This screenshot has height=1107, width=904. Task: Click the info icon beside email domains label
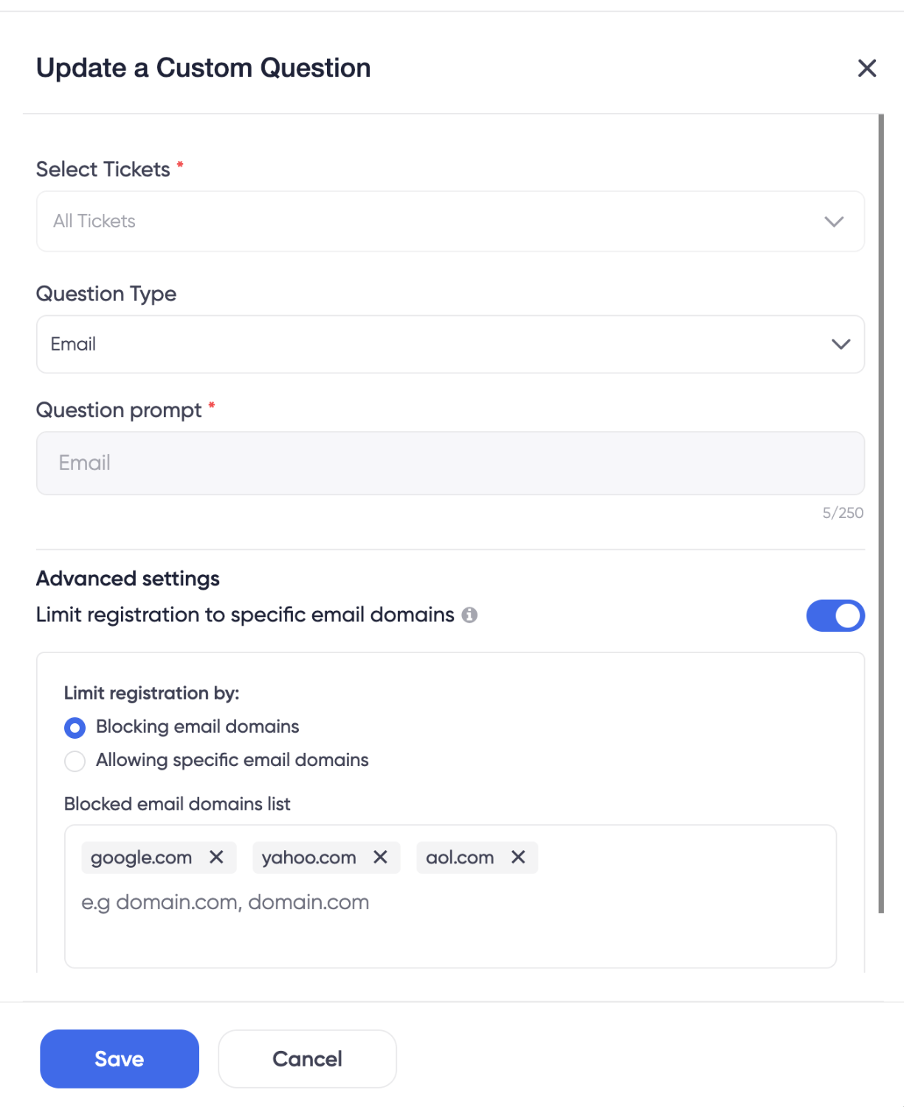469,615
